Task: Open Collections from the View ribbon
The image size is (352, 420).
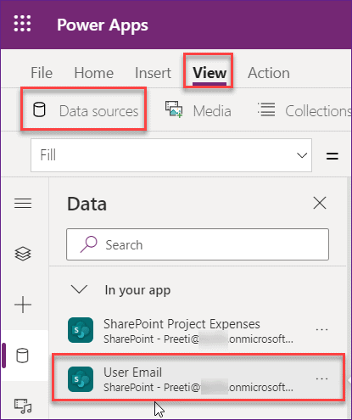Action: 304,110
